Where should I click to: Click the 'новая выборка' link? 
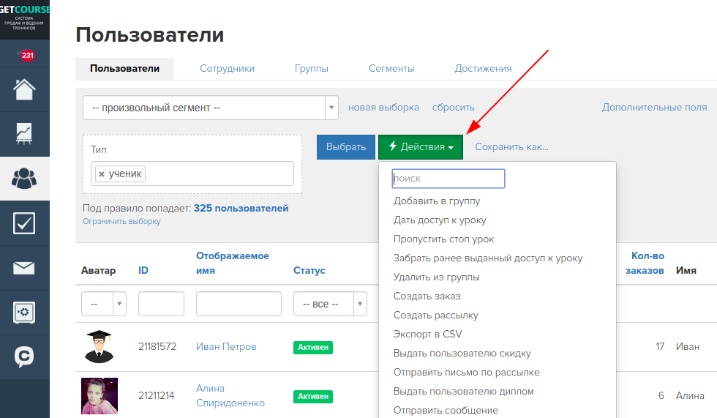pyautogui.click(x=383, y=108)
